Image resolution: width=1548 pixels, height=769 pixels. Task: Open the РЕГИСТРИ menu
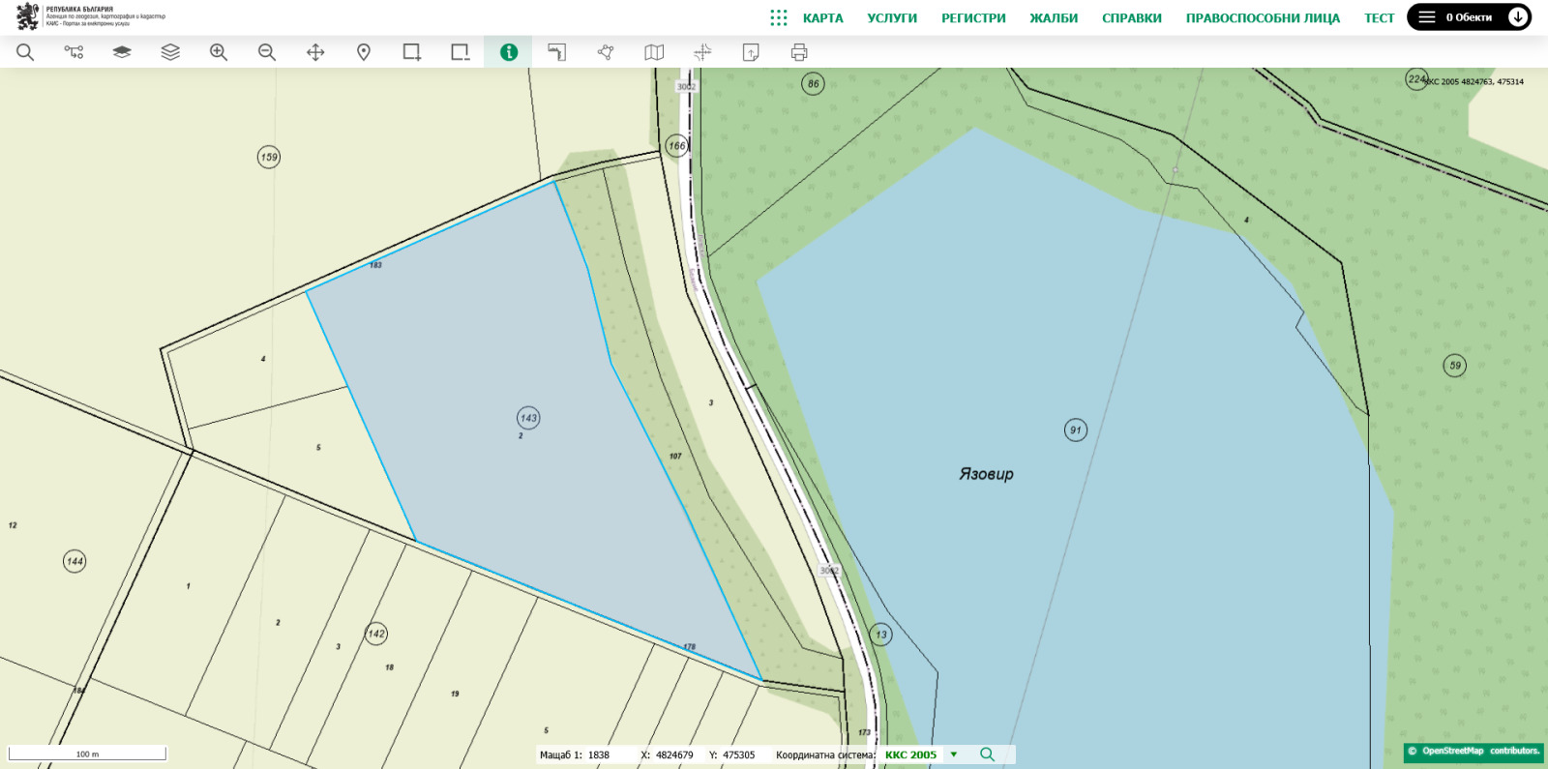tap(973, 18)
